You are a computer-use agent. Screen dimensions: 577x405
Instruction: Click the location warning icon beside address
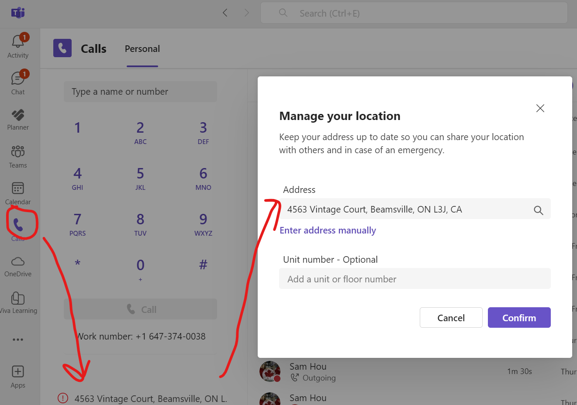[x=63, y=398]
